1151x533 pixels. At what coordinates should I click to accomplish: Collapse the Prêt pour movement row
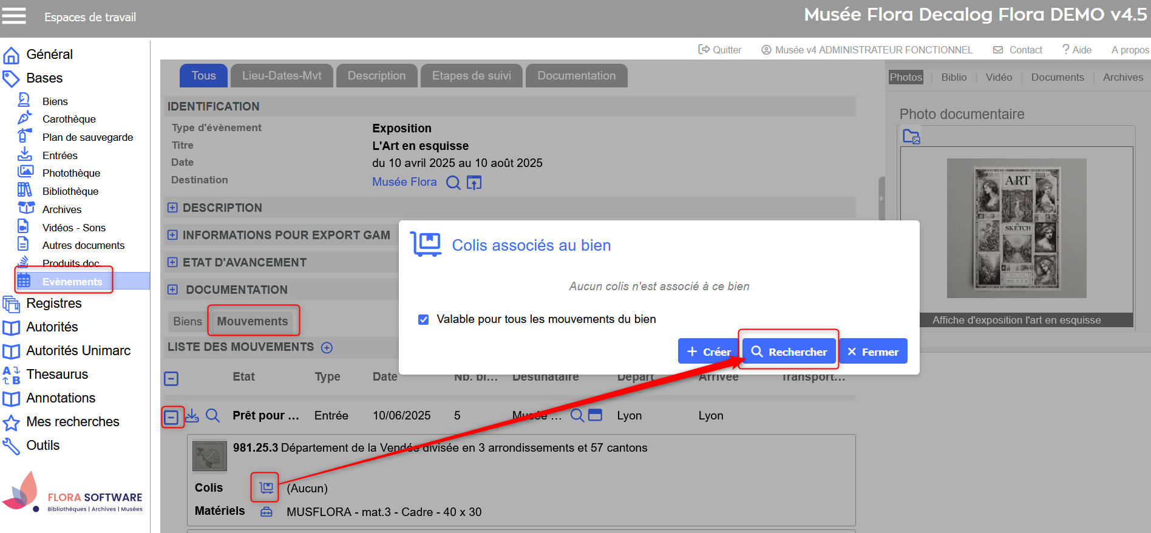click(172, 417)
